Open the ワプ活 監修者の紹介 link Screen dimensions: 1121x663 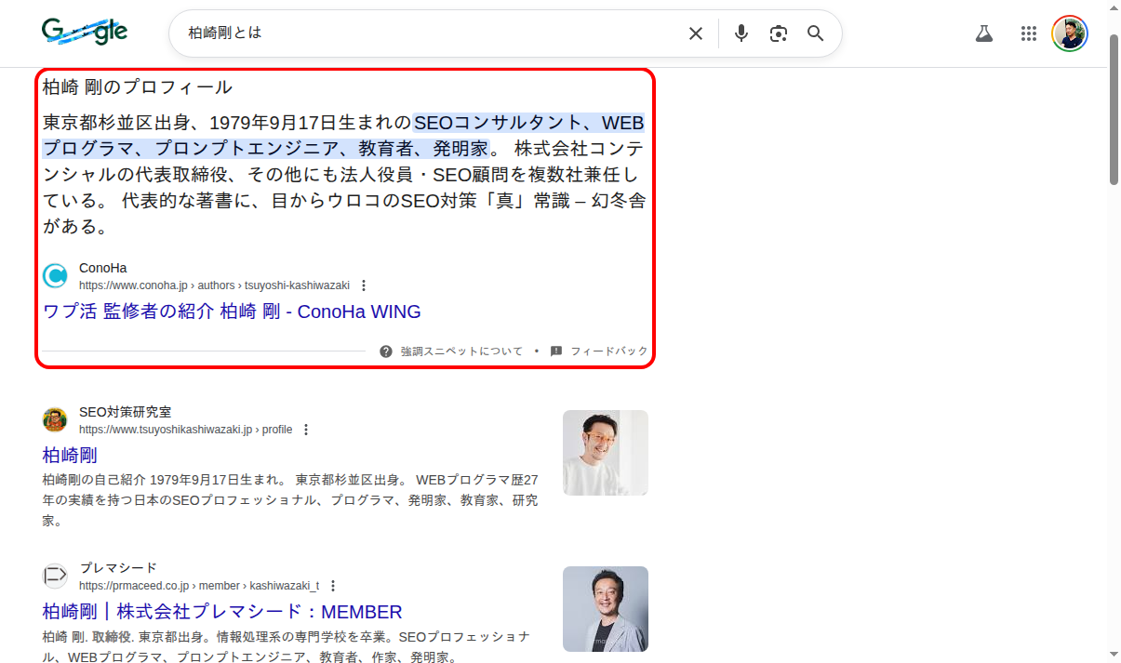pos(231,312)
